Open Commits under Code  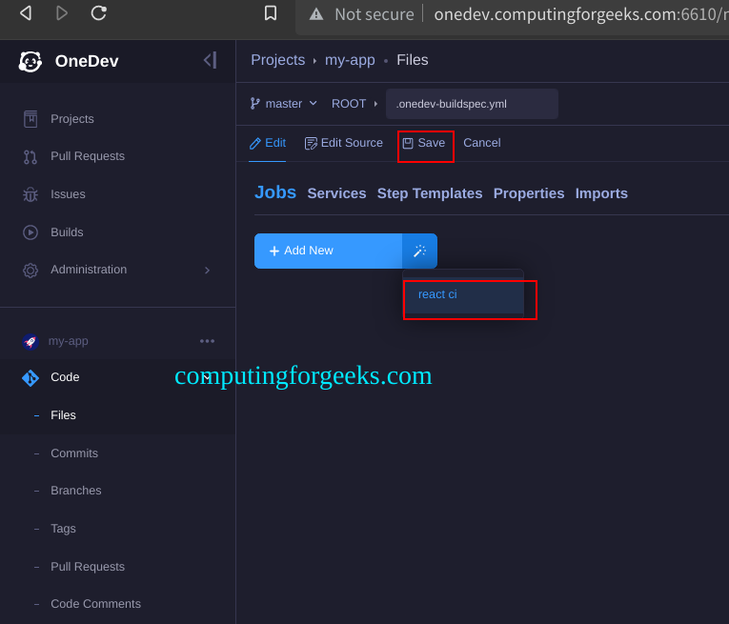(x=74, y=453)
